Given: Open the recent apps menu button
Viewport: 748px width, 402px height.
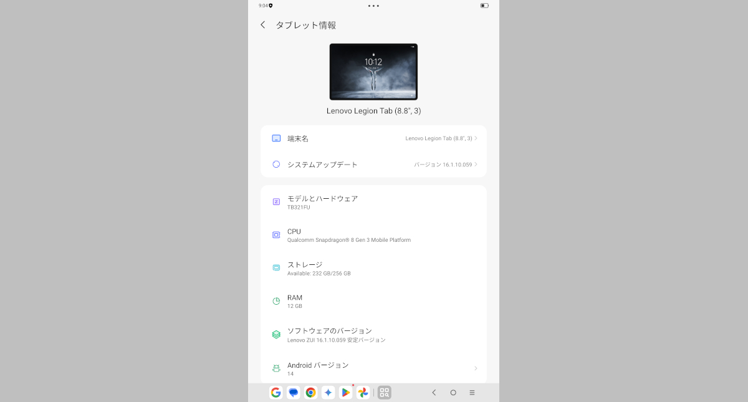Looking at the screenshot, I should tap(472, 393).
